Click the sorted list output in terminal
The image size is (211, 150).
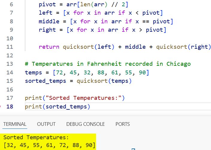click(x=49, y=145)
